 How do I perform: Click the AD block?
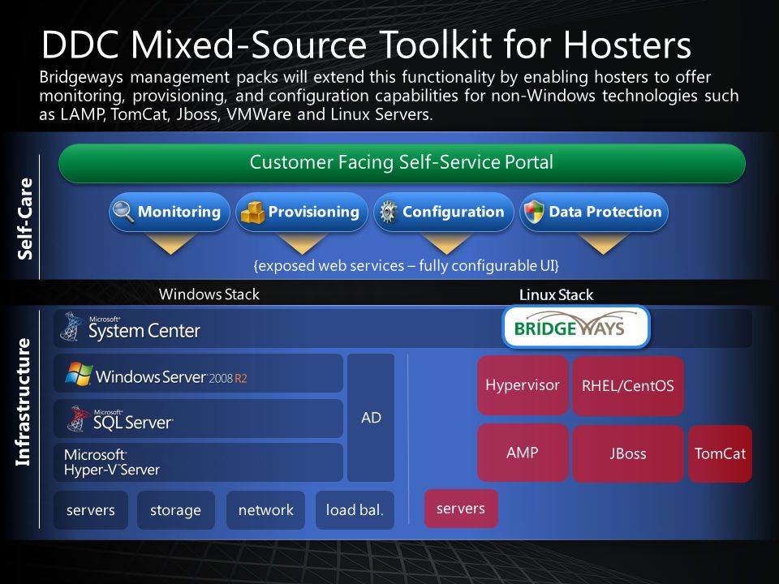coord(371,418)
